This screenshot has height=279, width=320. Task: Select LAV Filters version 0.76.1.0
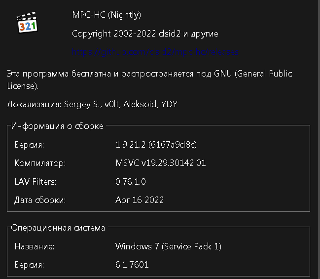[x=131, y=182]
